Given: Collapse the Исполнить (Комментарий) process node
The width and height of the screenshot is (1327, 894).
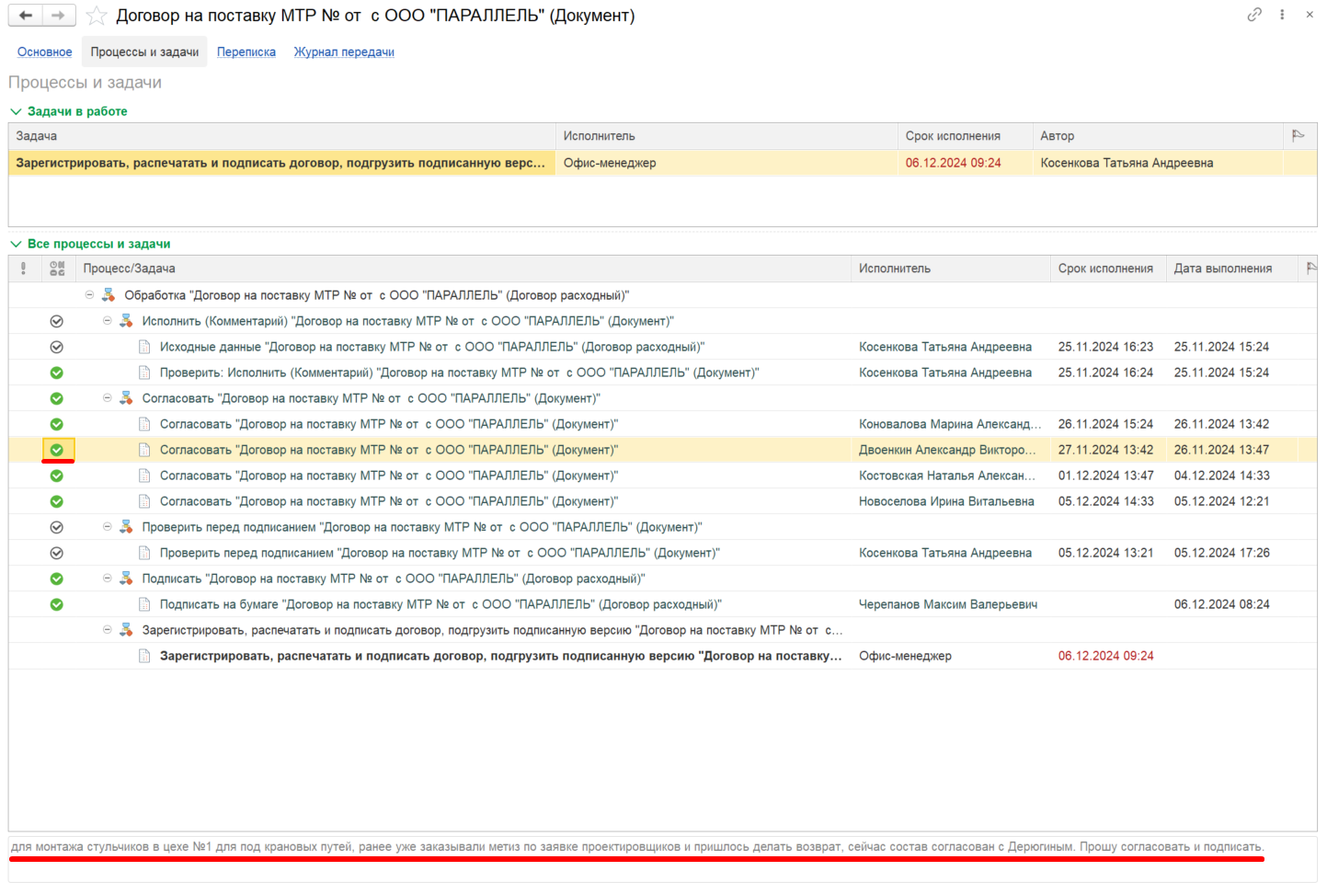Looking at the screenshot, I should pyautogui.click(x=107, y=321).
